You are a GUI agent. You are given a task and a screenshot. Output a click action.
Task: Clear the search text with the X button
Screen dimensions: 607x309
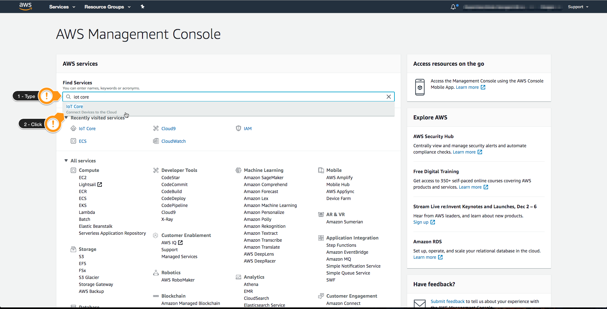point(389,97)
